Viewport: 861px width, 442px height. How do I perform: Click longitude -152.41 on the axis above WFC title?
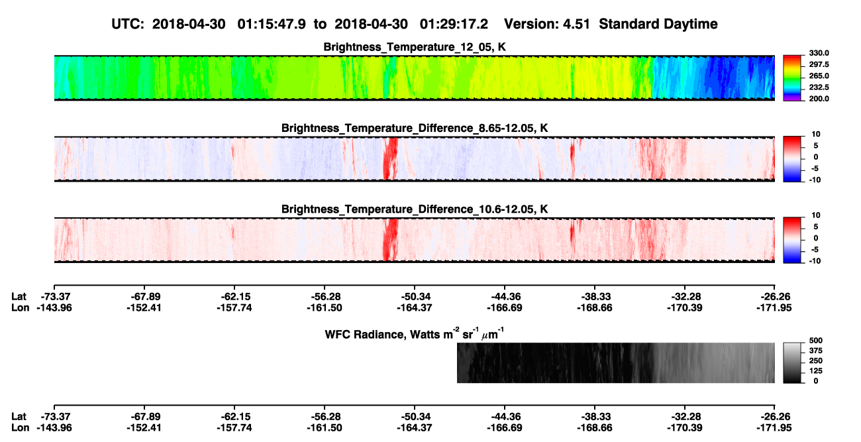click(144, 307)
